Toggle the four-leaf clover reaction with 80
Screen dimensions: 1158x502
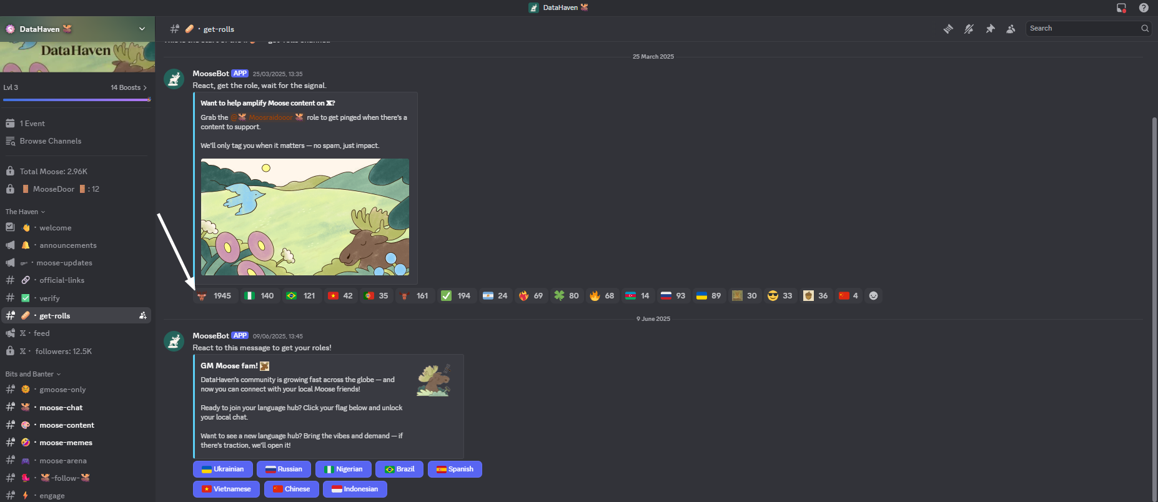coord(566,296)
